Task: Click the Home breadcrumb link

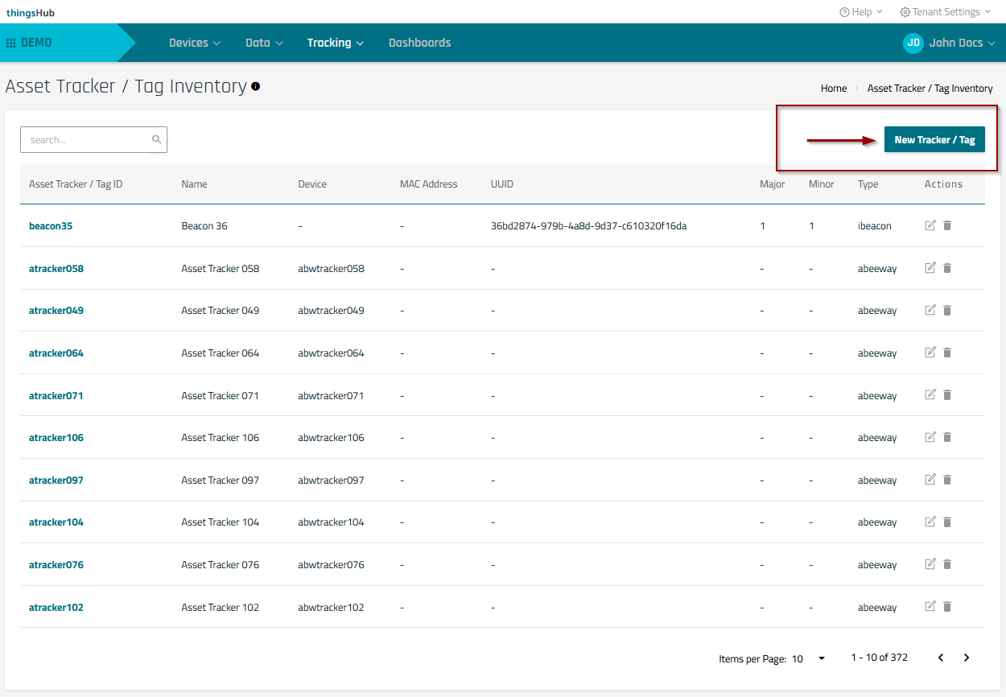Action: point(833,89)
